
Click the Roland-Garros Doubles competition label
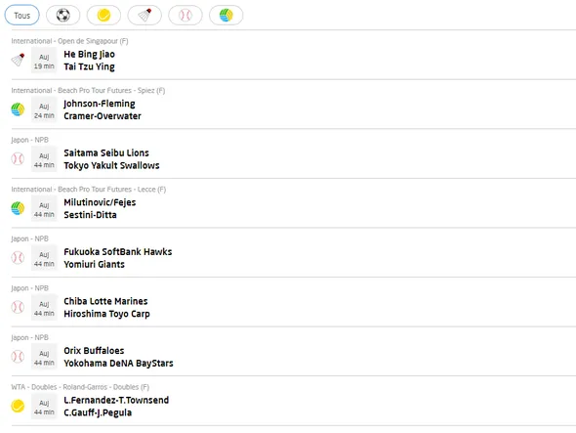80,387
